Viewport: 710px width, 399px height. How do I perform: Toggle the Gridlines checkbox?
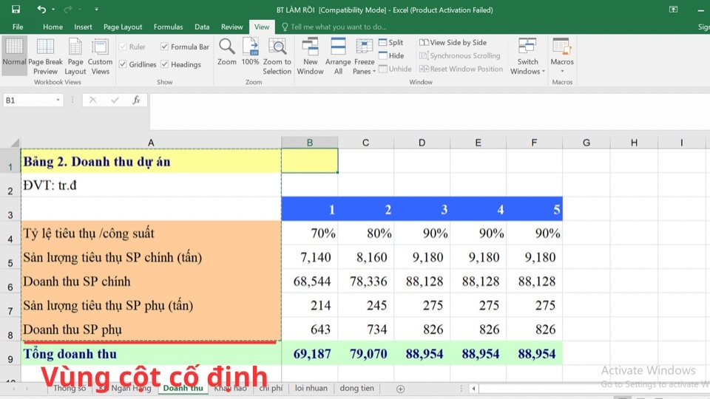[x=123, y=64]
